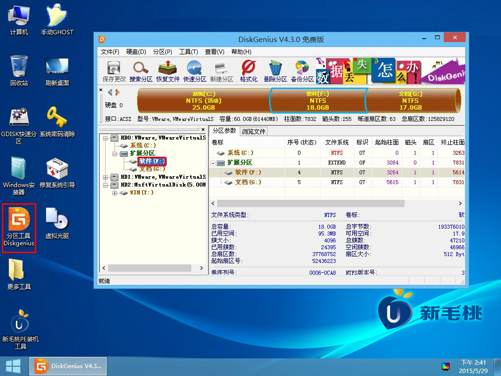
Task: Click the 起始柱面 column header
Action: coord(387,142)
